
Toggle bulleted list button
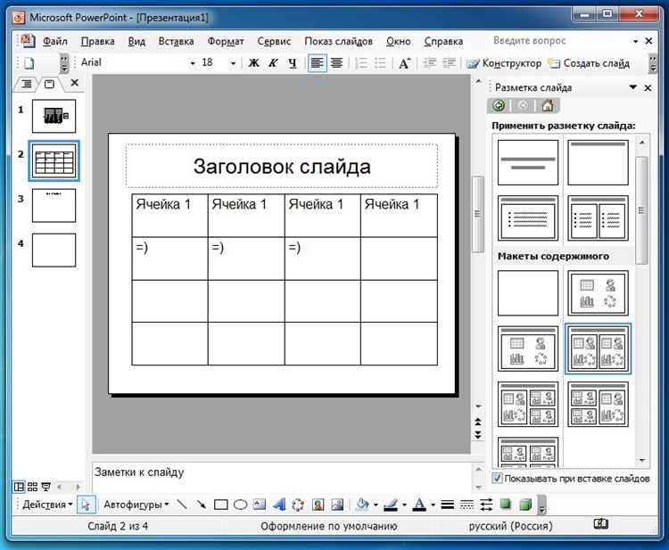380,63
